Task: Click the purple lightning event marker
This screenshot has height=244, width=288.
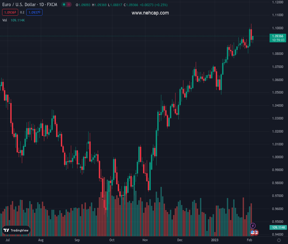Action: 253,226
